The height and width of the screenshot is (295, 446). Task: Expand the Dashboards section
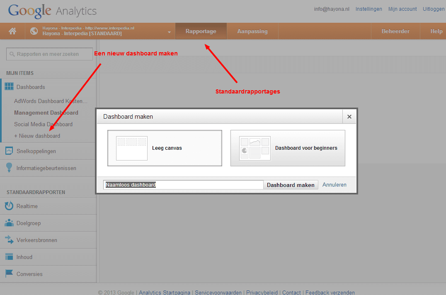[31, 87]
